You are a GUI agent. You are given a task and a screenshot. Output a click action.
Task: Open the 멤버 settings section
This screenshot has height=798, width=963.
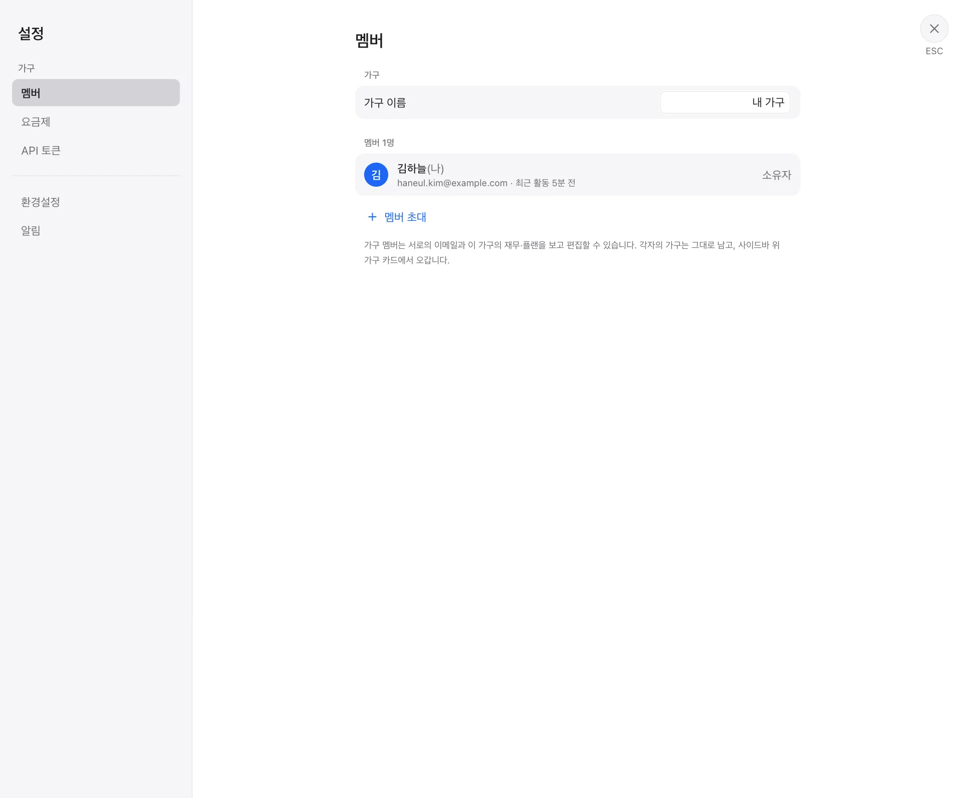point(96,93)
